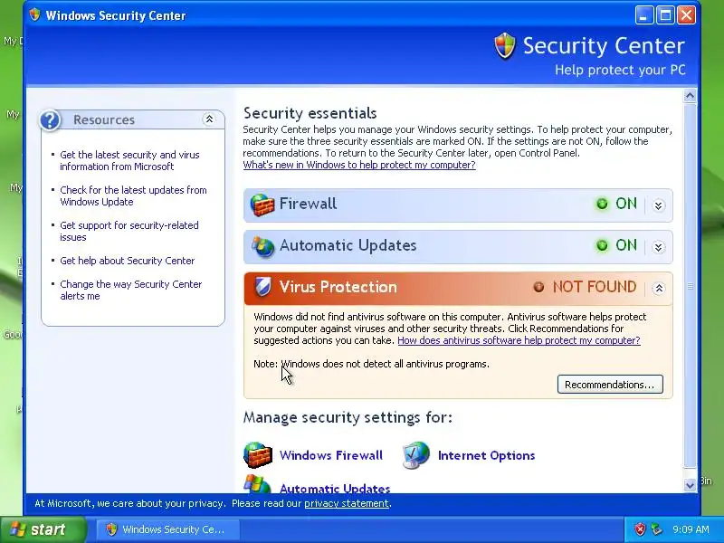The image size is (724, 543).
Task: Click the 'Virus Protection' header label
Action: (338, 287)
